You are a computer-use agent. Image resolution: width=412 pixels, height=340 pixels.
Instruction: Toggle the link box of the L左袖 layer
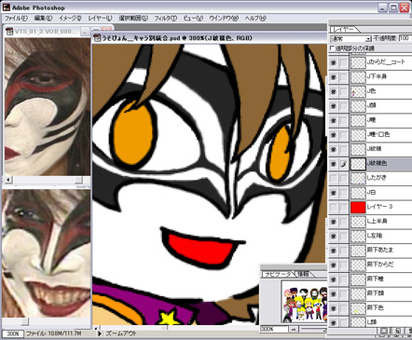[343, 236]
